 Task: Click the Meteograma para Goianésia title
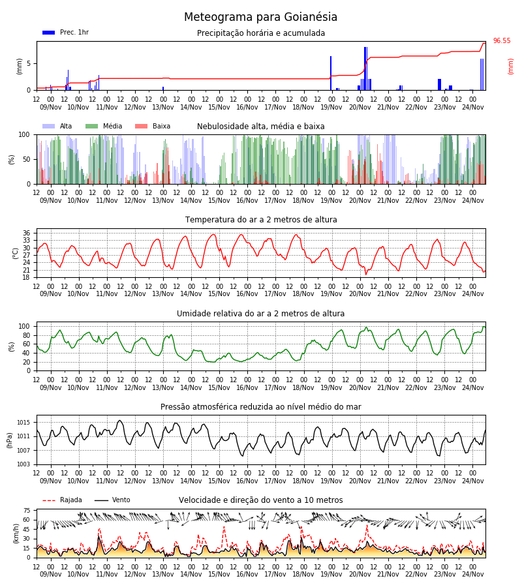coord(260,17)
